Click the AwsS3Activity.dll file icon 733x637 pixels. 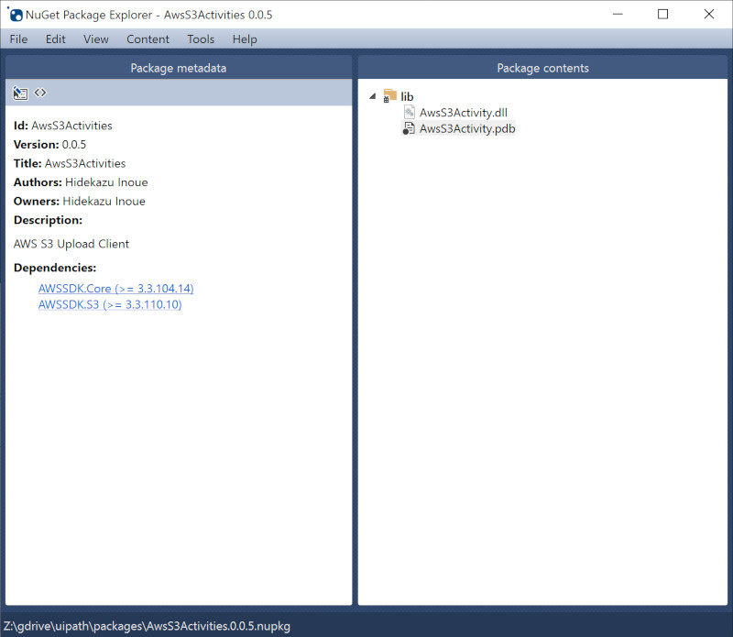[410, 113]
